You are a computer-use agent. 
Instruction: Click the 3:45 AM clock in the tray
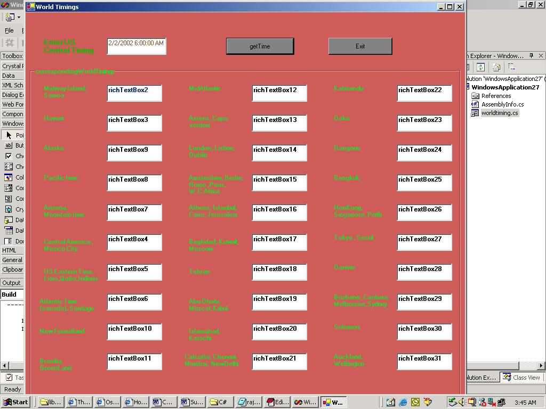coord(525,403)
